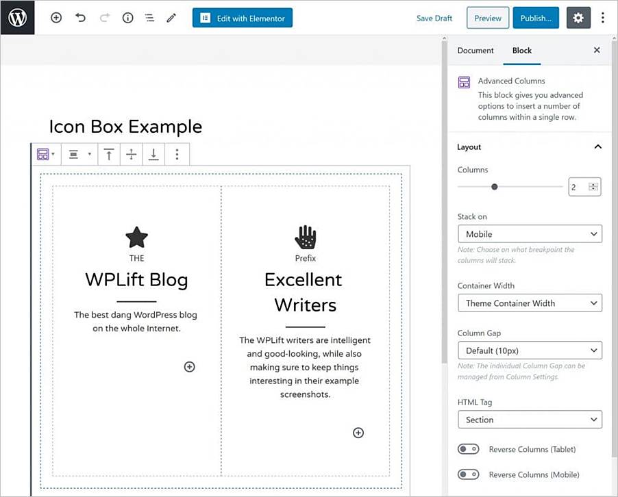
Task: Toggle Reverse Columns (Tablet) switch
Action: (468, 449)
